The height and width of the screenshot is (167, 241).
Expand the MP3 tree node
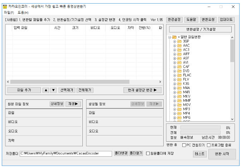coord(174,109)
